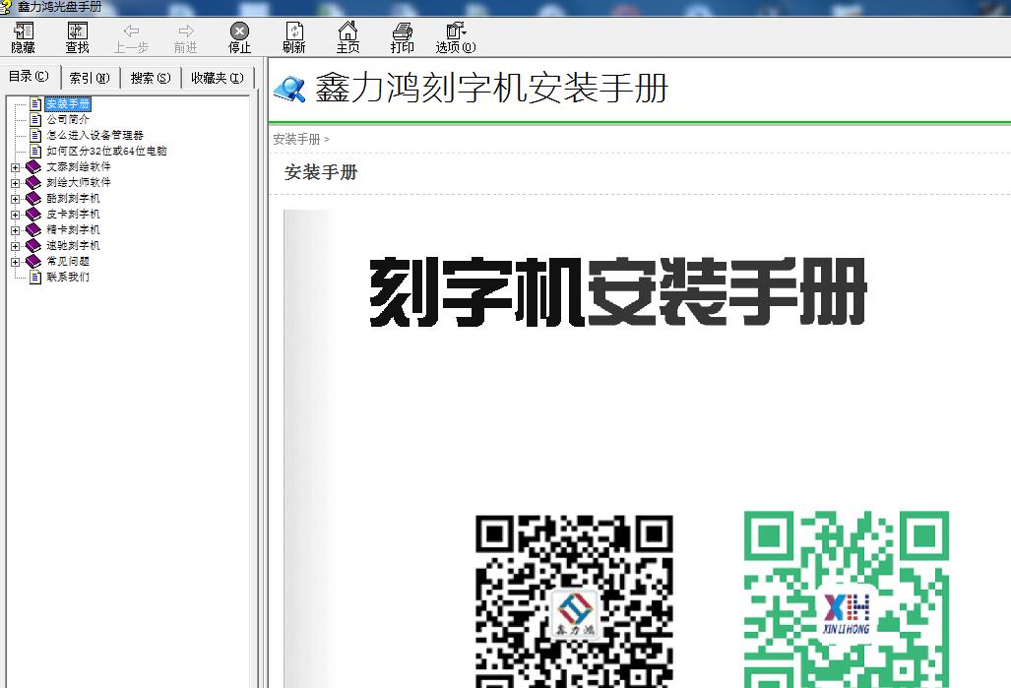Switch to the 搜索 (Search) tab
The height and width of the screenshot is (688, 1011).
tap(151, 78)
